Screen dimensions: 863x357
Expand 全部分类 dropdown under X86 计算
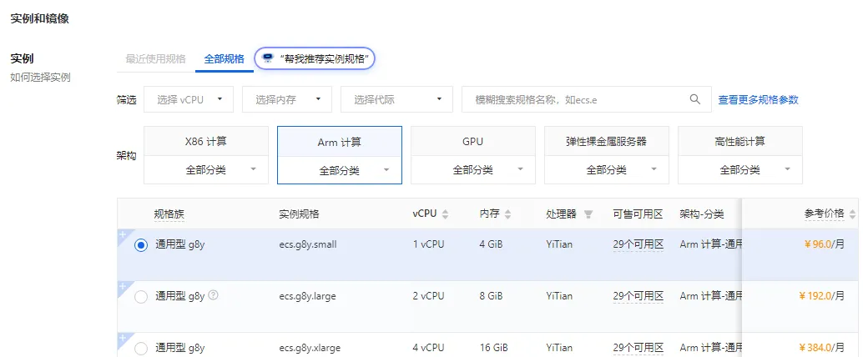(206, 170)
